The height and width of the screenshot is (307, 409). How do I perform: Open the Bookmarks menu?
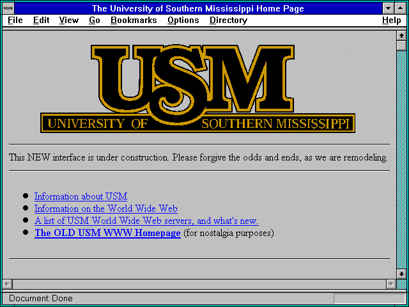(134, 20)
